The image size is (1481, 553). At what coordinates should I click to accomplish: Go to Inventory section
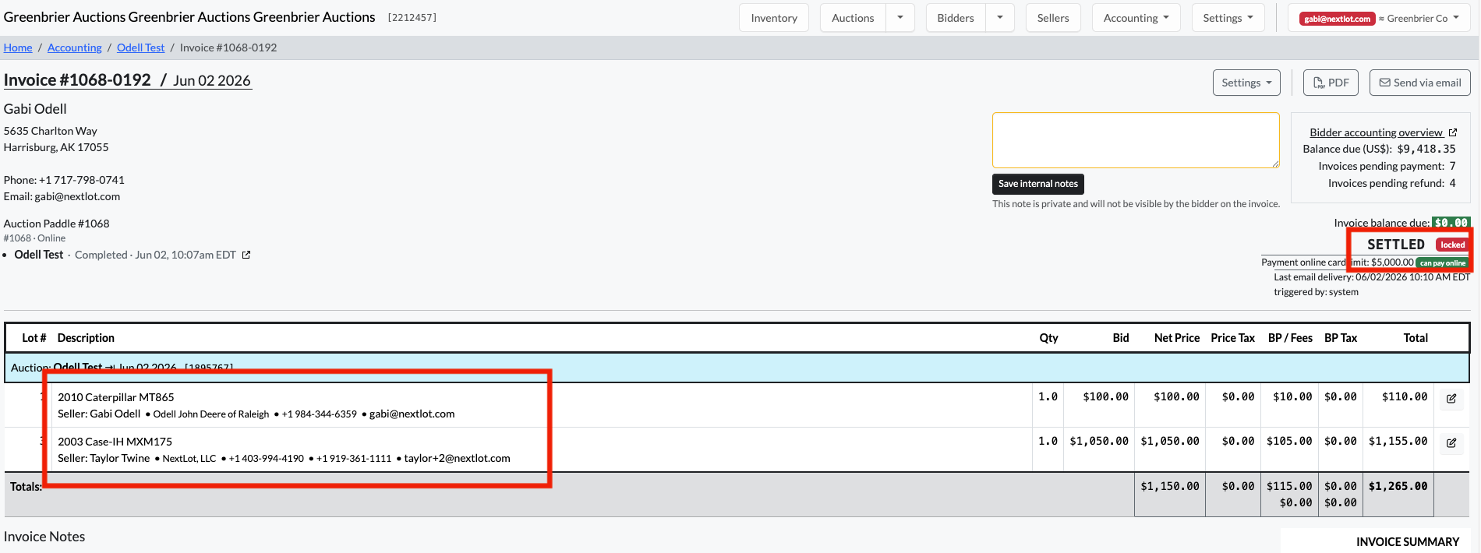click(x=774, y=18)
